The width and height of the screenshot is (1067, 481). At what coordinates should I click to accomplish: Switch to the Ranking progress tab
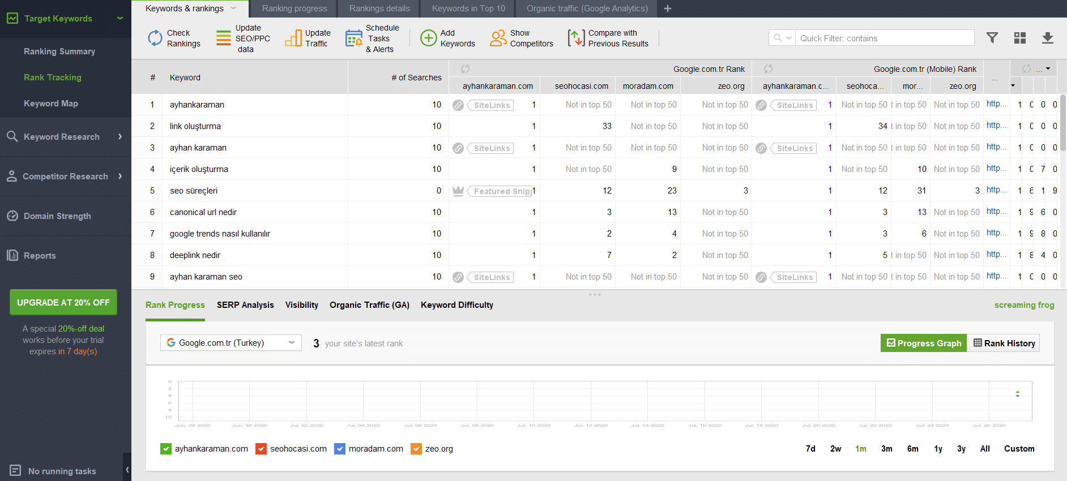(295, 8)
